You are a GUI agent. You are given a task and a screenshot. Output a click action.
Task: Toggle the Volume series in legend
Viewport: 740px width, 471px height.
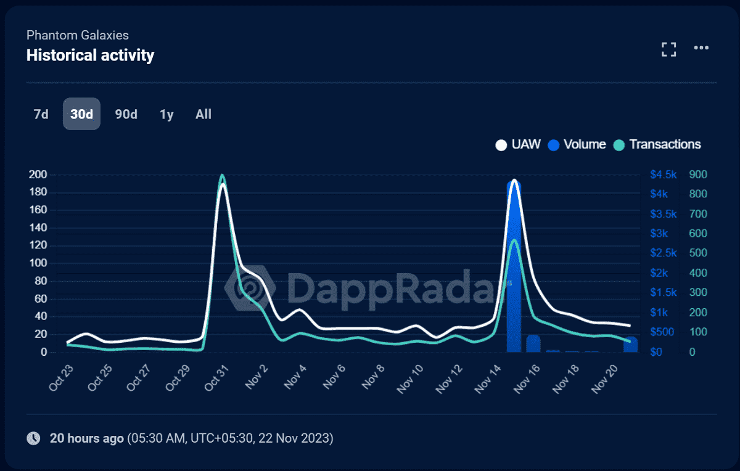tap(585, 144)
